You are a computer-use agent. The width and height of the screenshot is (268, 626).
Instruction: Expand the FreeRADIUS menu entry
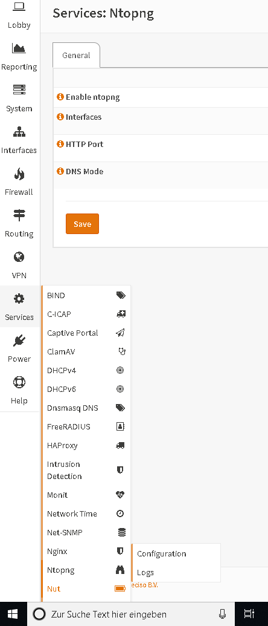pyautogui.click(x=86, y=426)
